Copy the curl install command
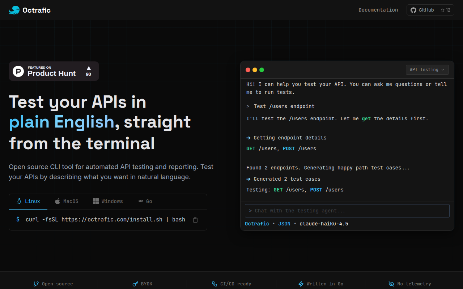The height and width of the screenshot is (289, 463). 195,220
